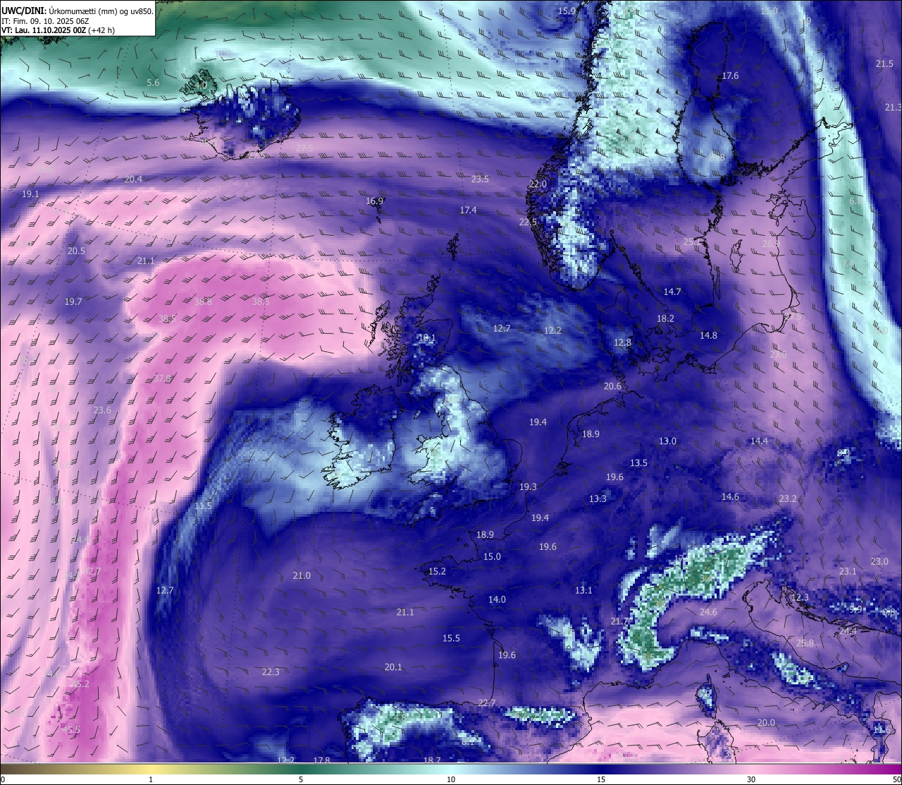The width and height of the screenshot is (902, 785).
Task: Click the 15.5 value west of France
Action: coord(451,638)
